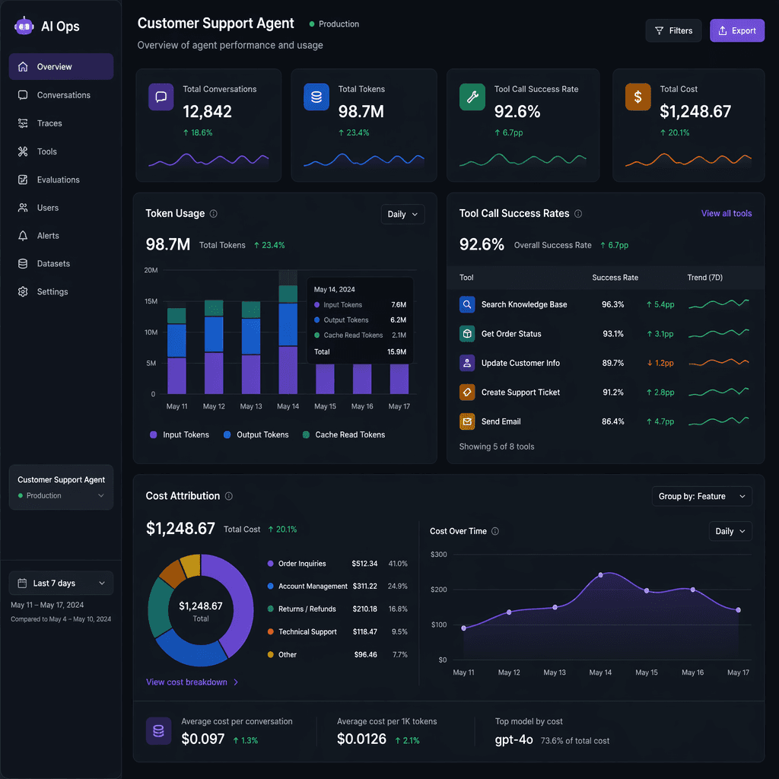Image resolution: width=779 pixels, height=779 pixels.
Task: Click the Send Email tool icon
Action: pos(466,421)
